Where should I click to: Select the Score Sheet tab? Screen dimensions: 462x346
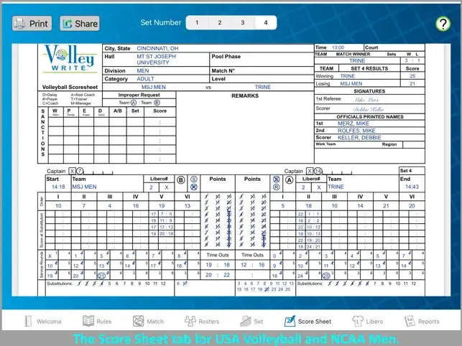[x=308, y=322]
